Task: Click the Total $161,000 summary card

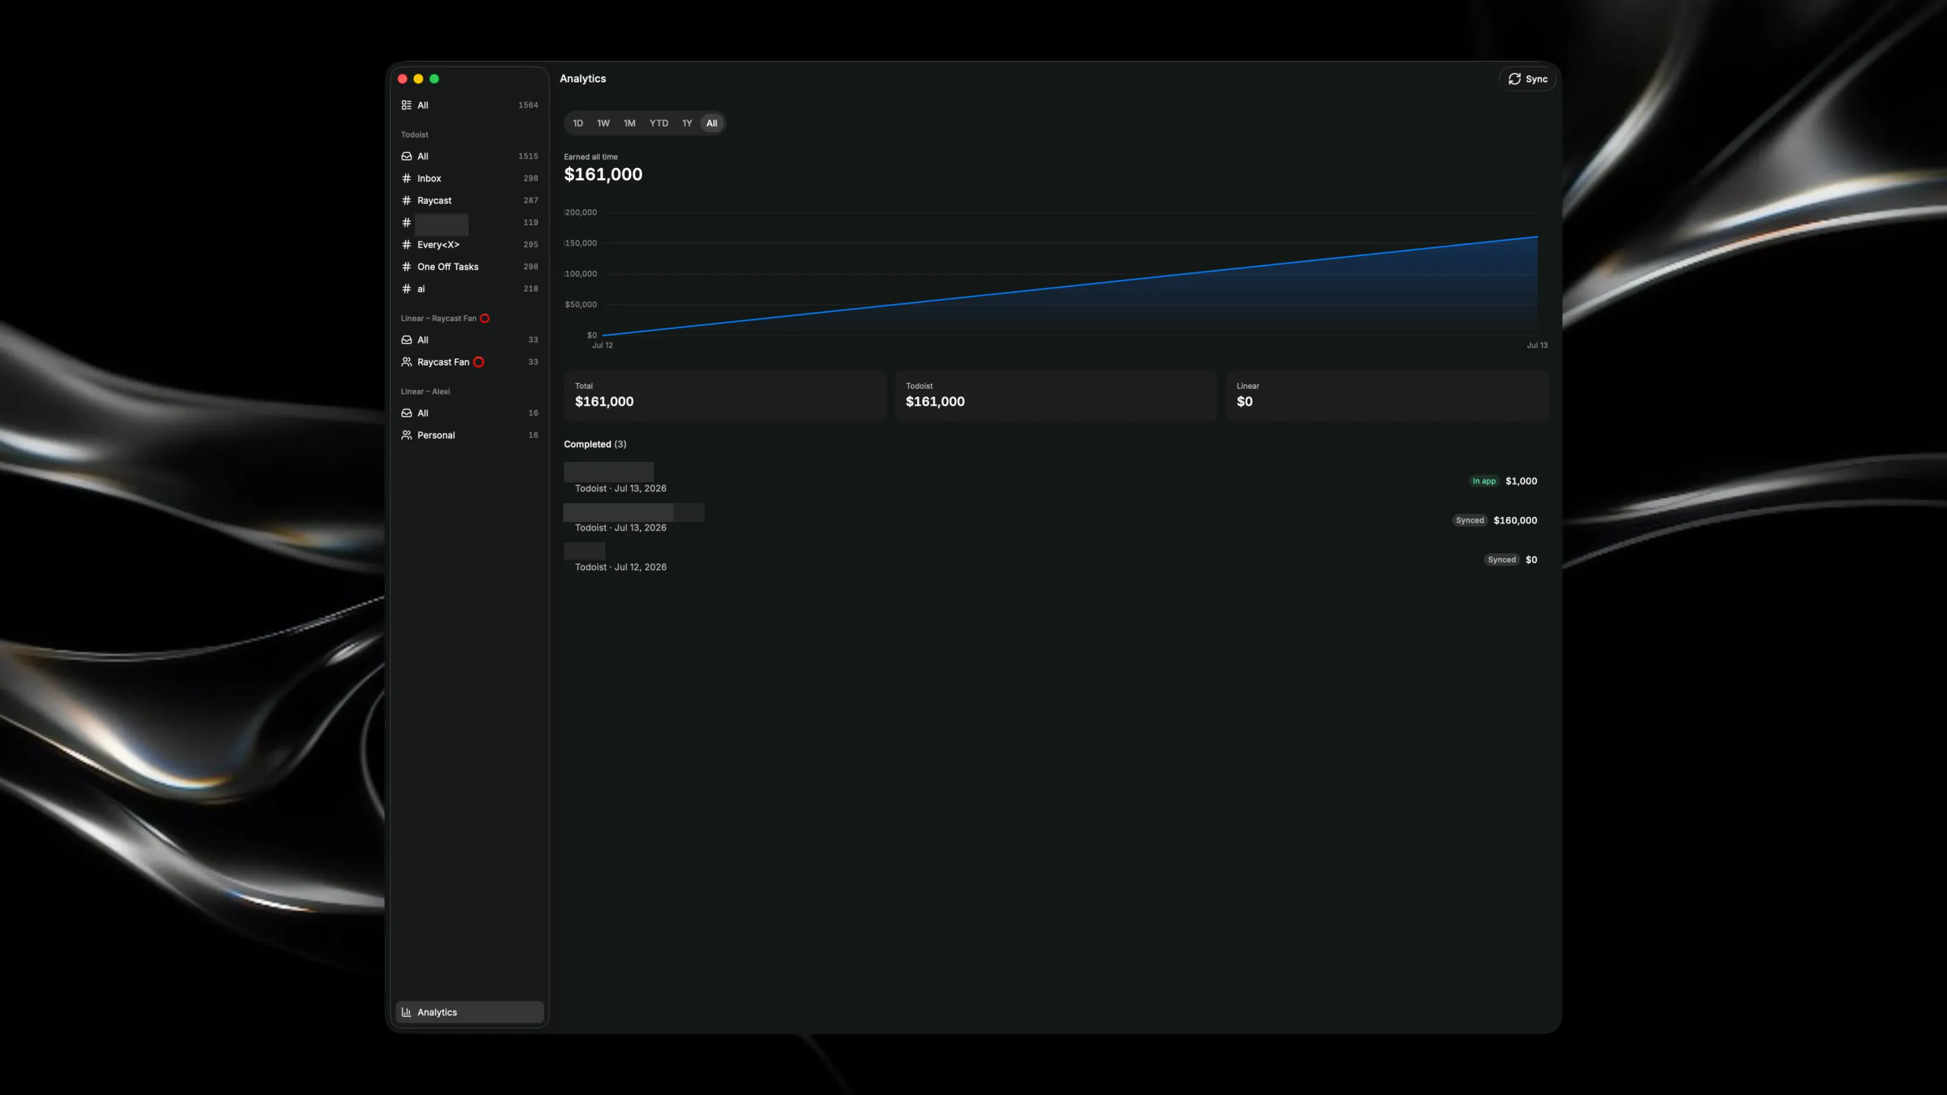Action: coord(725,395)
